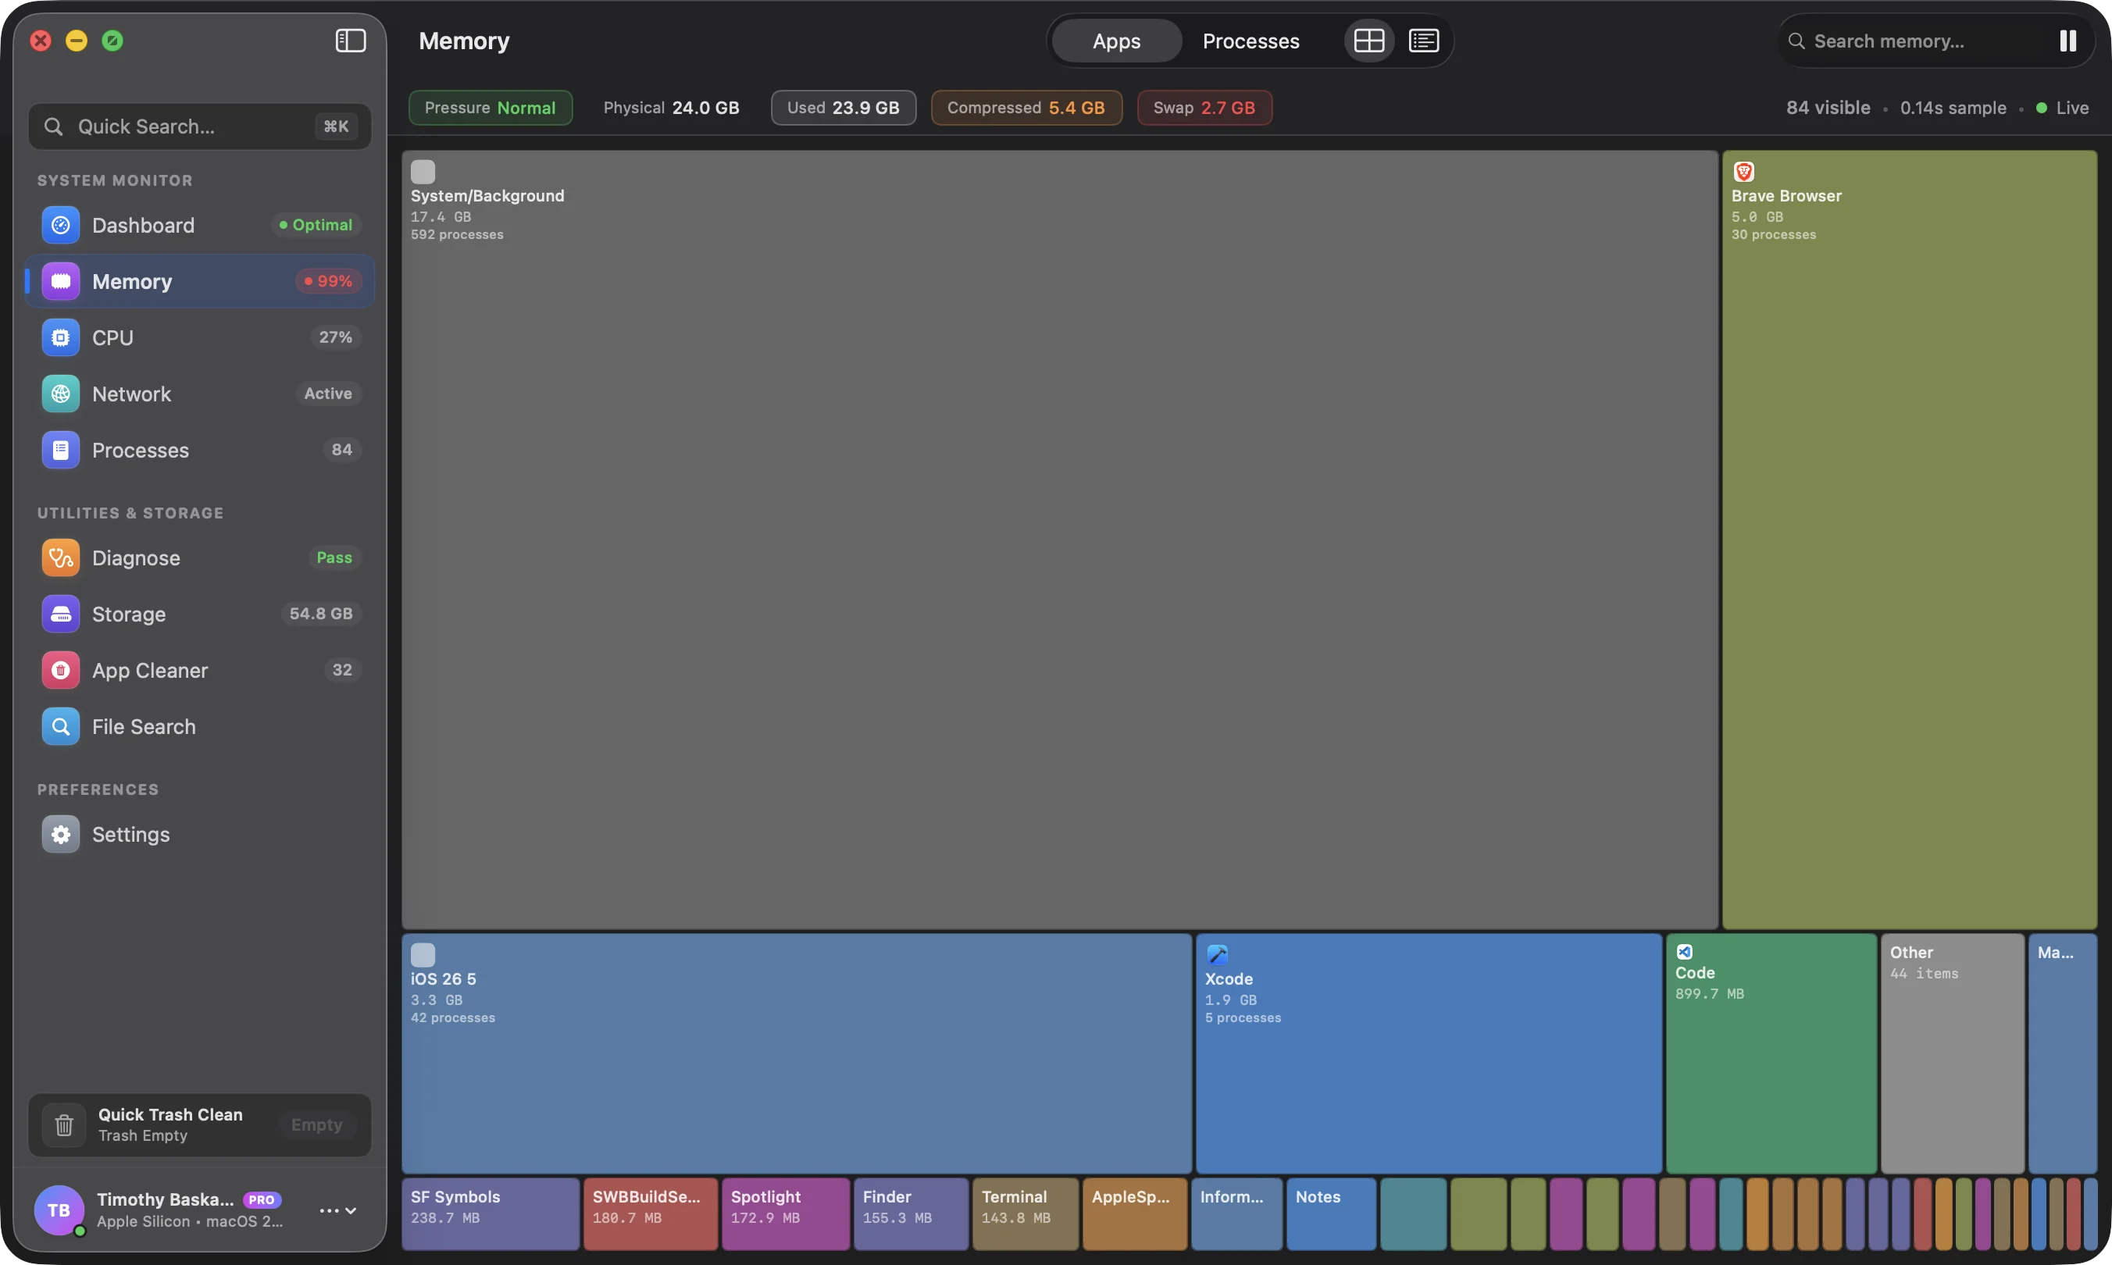The image size is (2112, 1265).
Task: Focus the Quick Search field
Action: pyautogui.click(x=199, y=126)
